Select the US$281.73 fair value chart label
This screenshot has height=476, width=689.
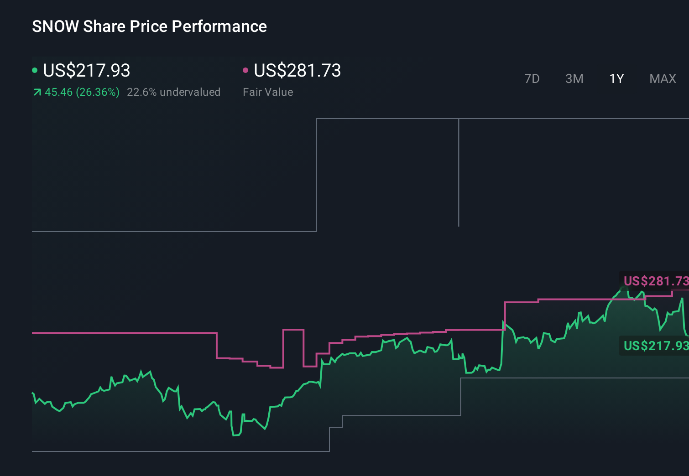point(655,281)
